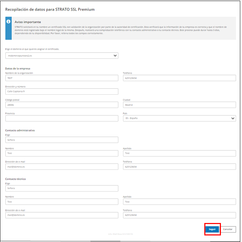Open the domain dropdown showing midominiopuntoes2.es
The image size is (242, 242).
click(62, 56)
